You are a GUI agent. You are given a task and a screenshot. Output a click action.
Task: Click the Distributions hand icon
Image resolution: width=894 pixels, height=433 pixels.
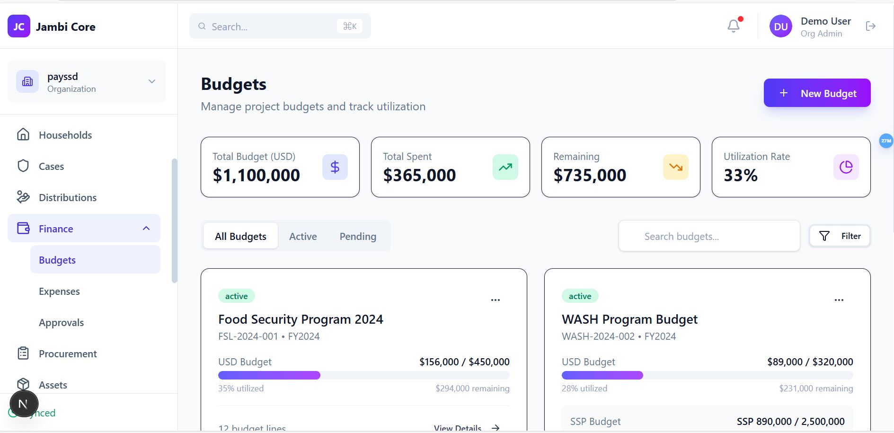pos(23,197)
